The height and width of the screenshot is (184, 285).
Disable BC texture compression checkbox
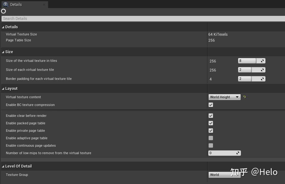tap(211, 105)
